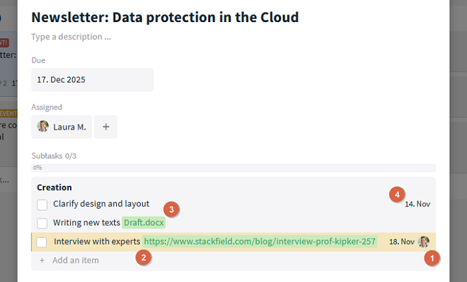Click the Creation subtask list header
This screenshot has height=282, width=467.
click(x=54, y=188)
